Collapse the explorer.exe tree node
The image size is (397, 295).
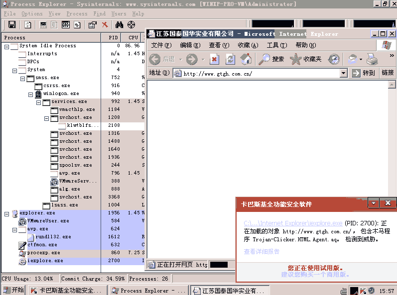click(7, 214)
